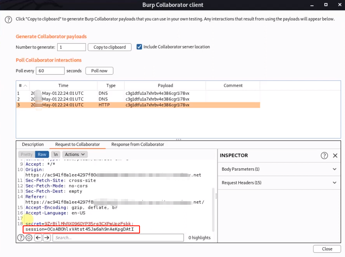Switch to Pretty view
Image resolution: width=345 pixels, height=257 pixels.
pyautogui.click(x=27, y=154)
